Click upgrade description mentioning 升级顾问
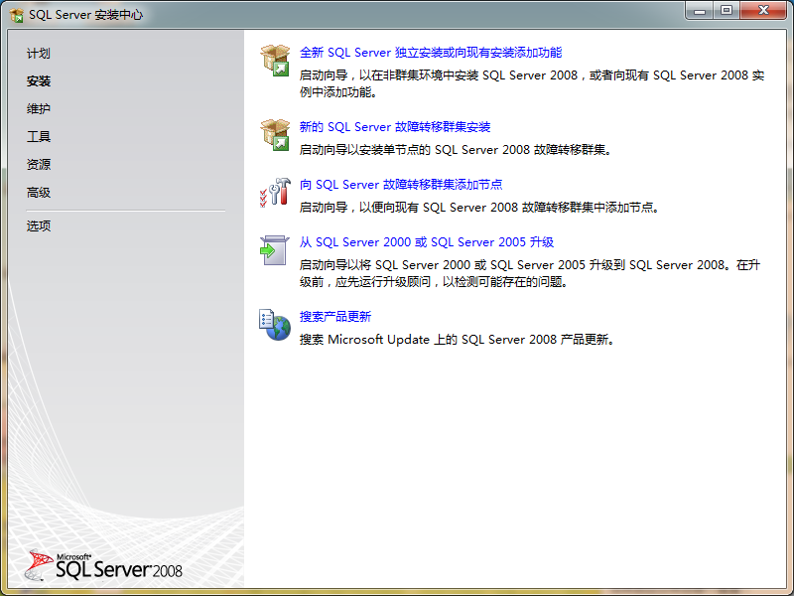This screenshot has width=794, height=596. pos(530,273)
